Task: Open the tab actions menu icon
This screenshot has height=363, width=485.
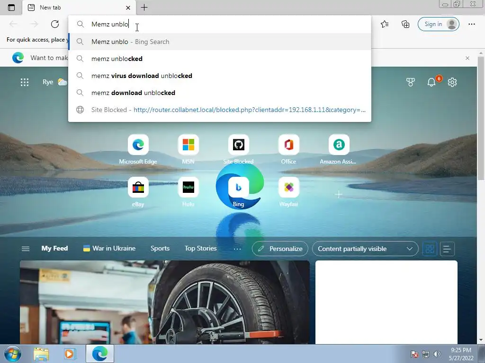Action: (11, 8)
